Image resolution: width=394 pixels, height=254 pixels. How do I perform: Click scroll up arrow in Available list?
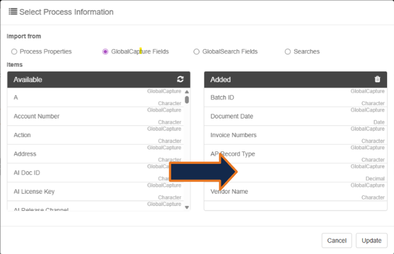(x=187, y=91)
